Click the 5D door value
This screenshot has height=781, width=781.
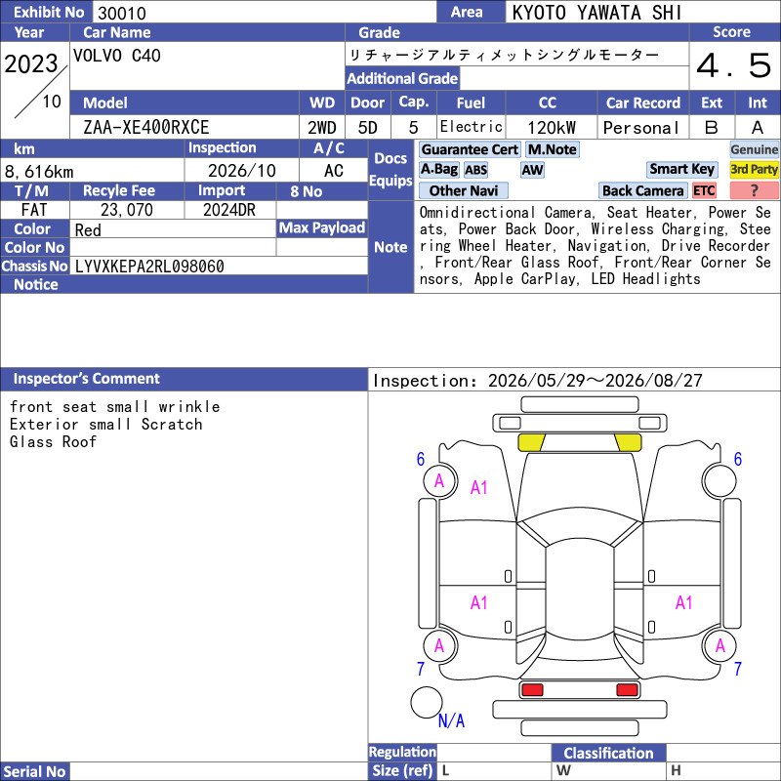coord(368,128)
